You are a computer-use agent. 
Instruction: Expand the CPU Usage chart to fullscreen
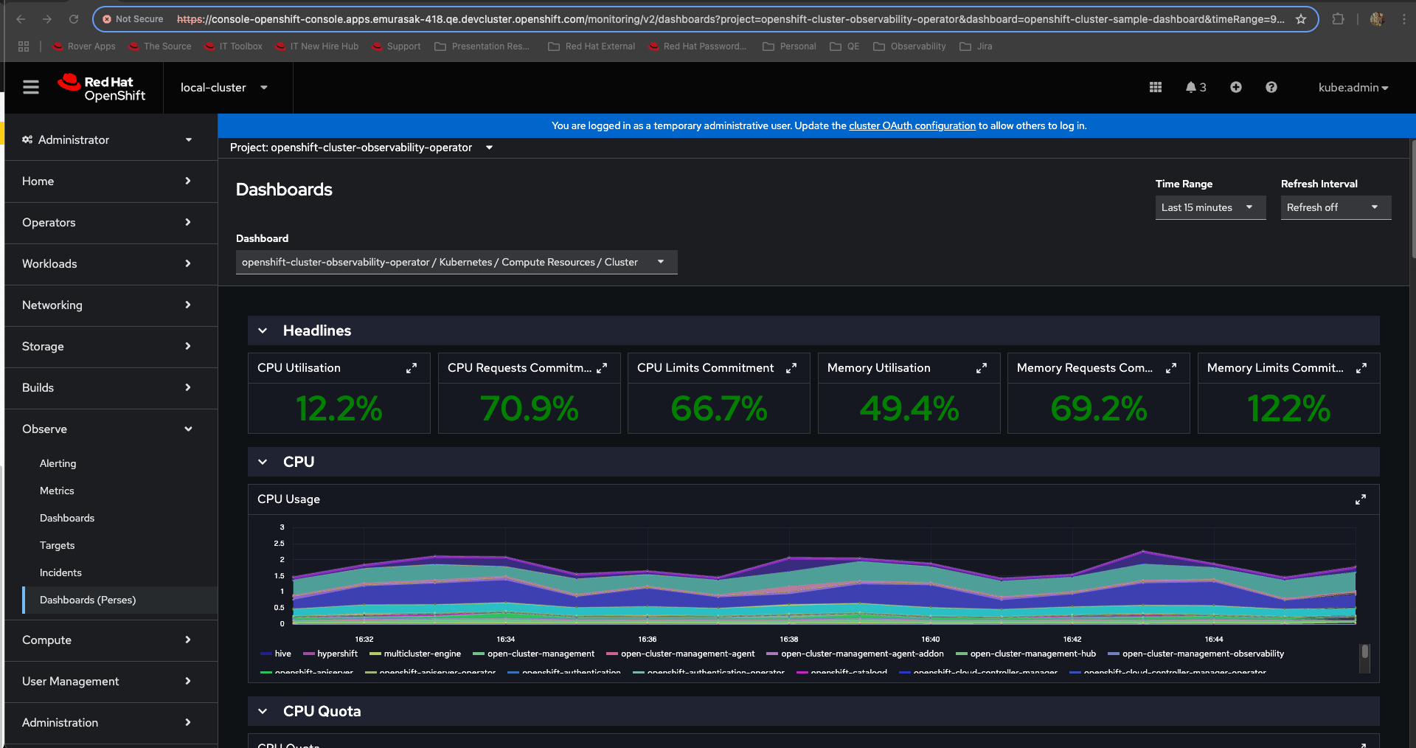tap(1360, 499)
